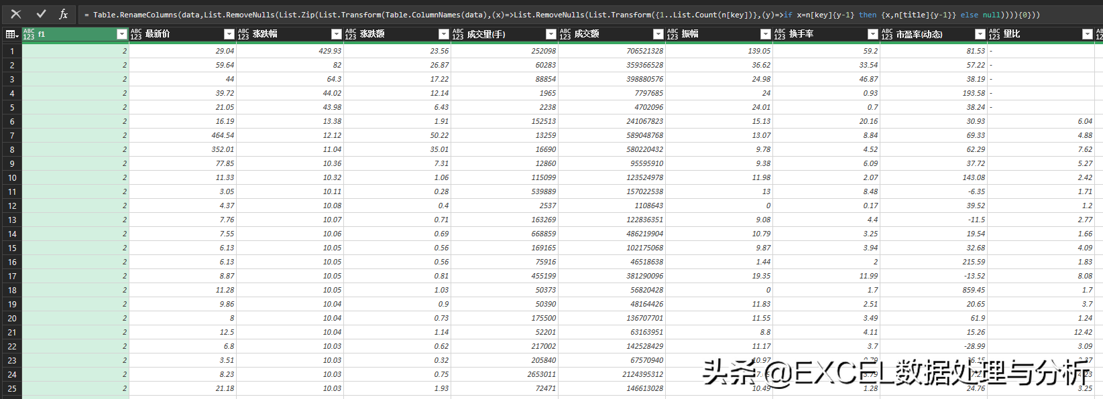Click the cell with value 46.87
This screenshot has height=399, width=1103.
(826, 79)
